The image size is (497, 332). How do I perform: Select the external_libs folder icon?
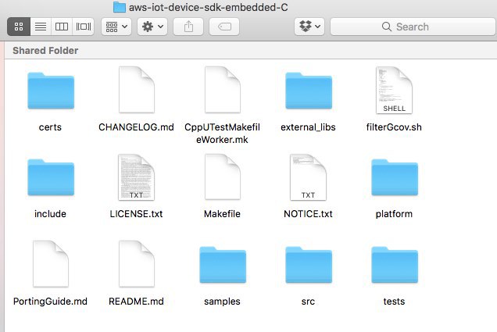click(x=309, y=91)
